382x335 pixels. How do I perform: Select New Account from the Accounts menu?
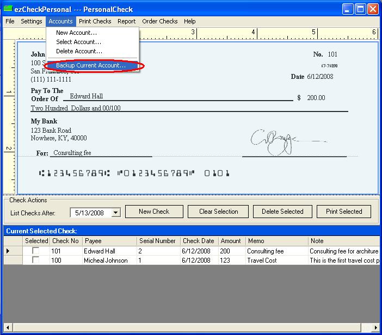[76, 33]
